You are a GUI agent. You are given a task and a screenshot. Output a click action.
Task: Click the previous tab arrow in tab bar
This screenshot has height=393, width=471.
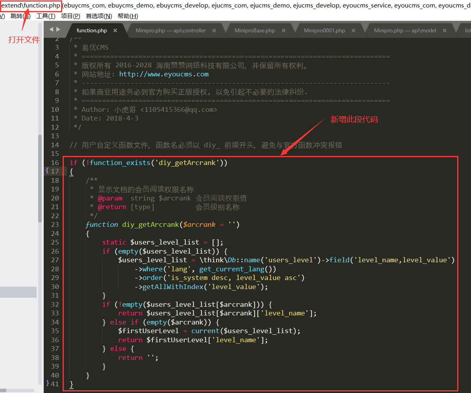[x=51, y=30]
